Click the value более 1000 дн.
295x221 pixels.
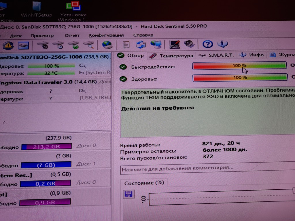click(225, 150)
